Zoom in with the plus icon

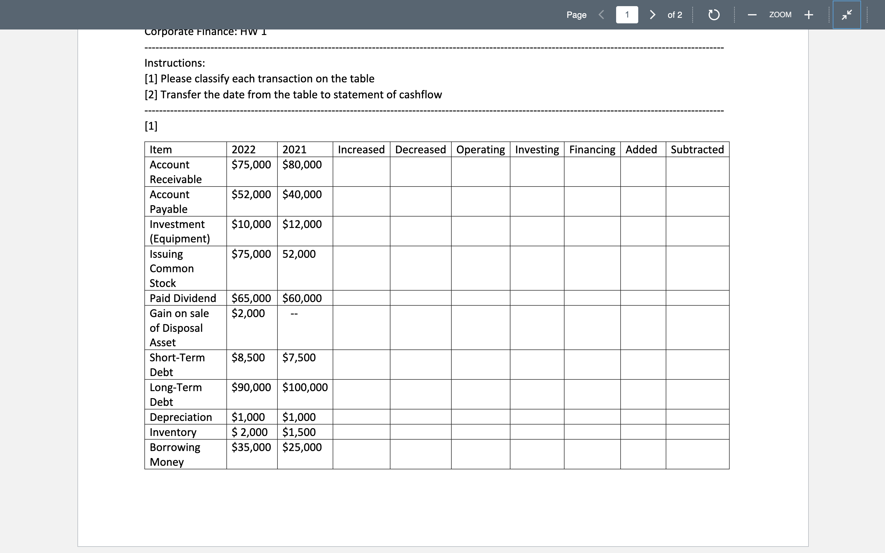coord(808,15)
